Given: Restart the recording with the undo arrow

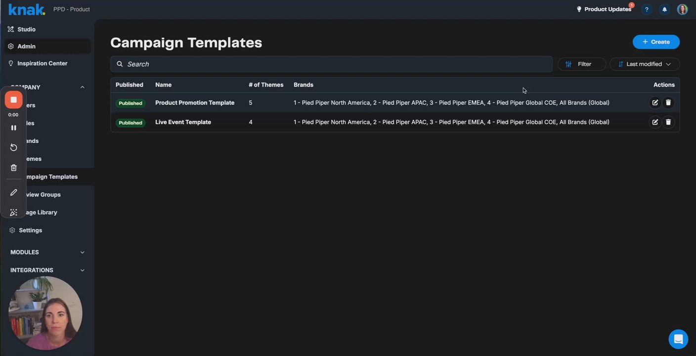Looking at the screenshot, I should tap(14, 147).
